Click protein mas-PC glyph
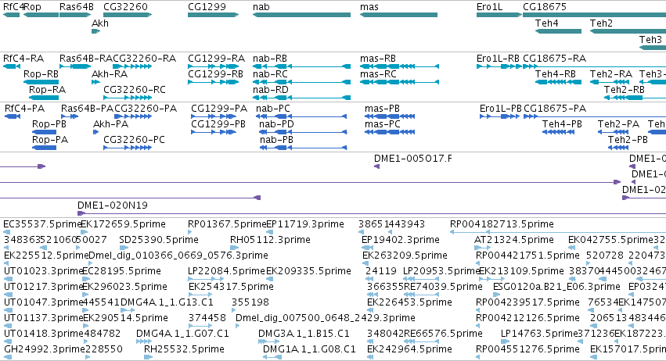This screenshot has width=666, height=361. click(390, 132)
